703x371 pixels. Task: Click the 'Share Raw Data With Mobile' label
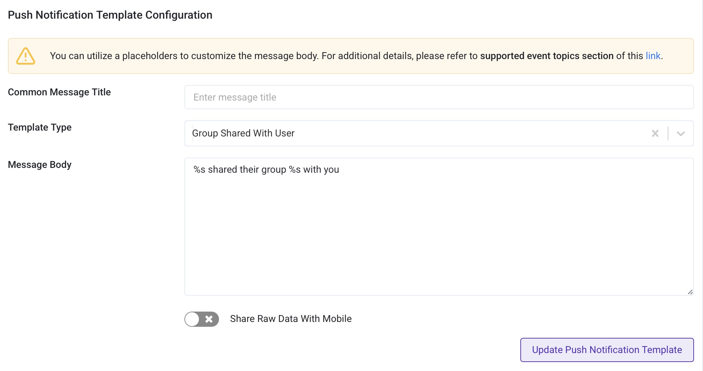coord(291,318)
